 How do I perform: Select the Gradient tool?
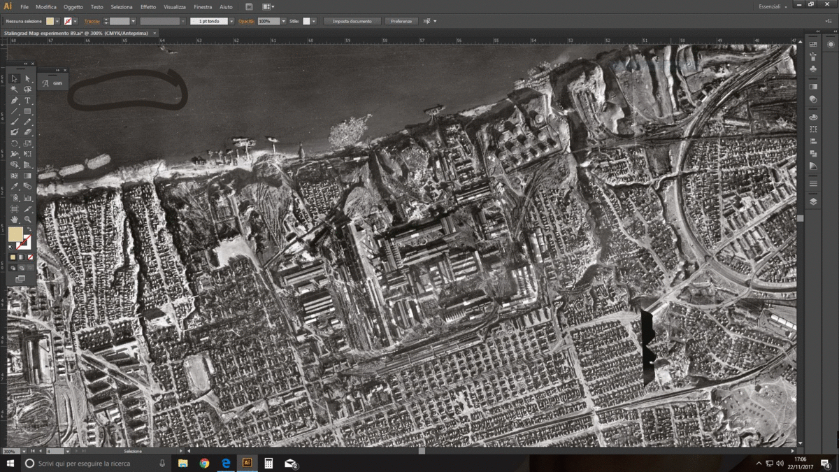28,176
